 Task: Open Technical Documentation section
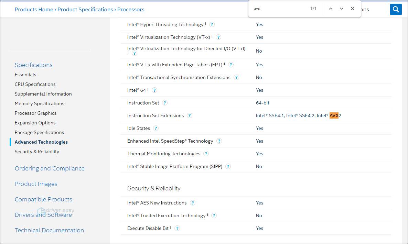pos(50,230)
